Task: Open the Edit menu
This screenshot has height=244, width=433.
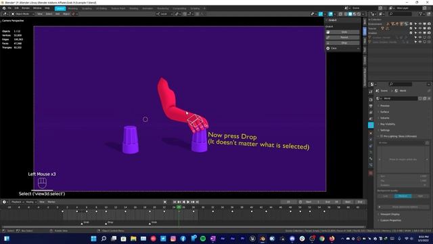Action: pos(16,8)
